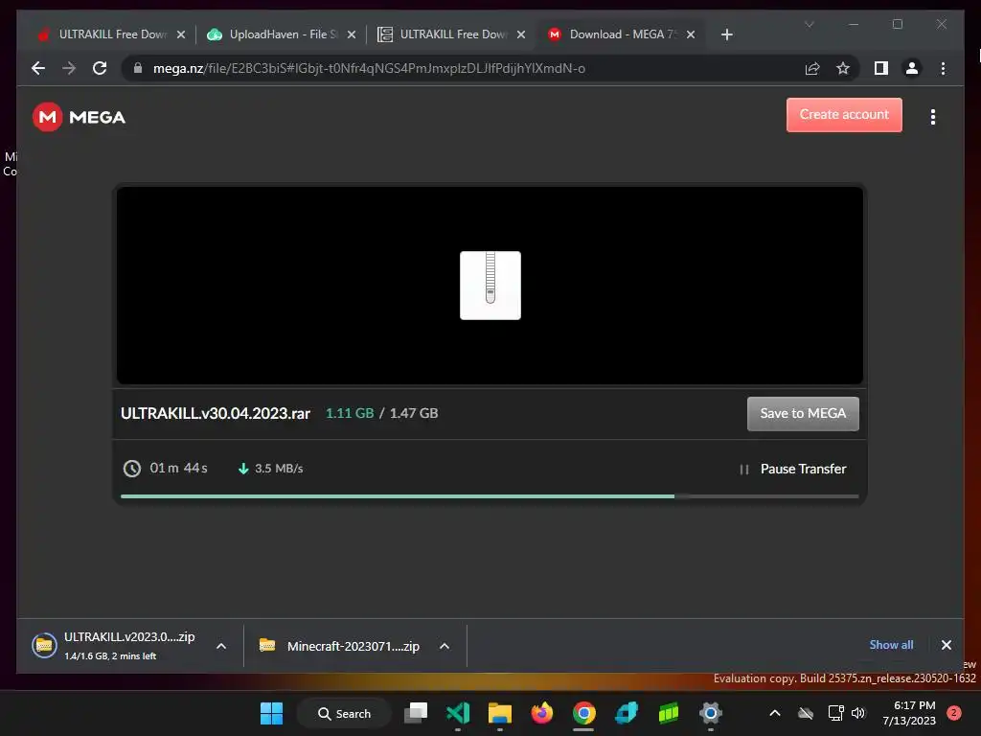
Task: Go back in browser history
Action: click(38, 68)
